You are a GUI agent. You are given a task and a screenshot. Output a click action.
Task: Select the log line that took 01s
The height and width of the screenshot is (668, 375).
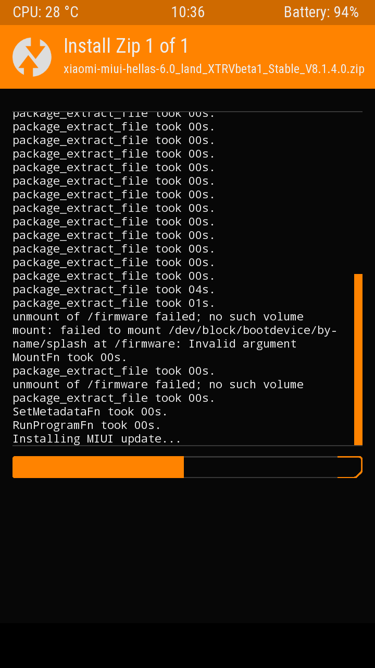114,303
